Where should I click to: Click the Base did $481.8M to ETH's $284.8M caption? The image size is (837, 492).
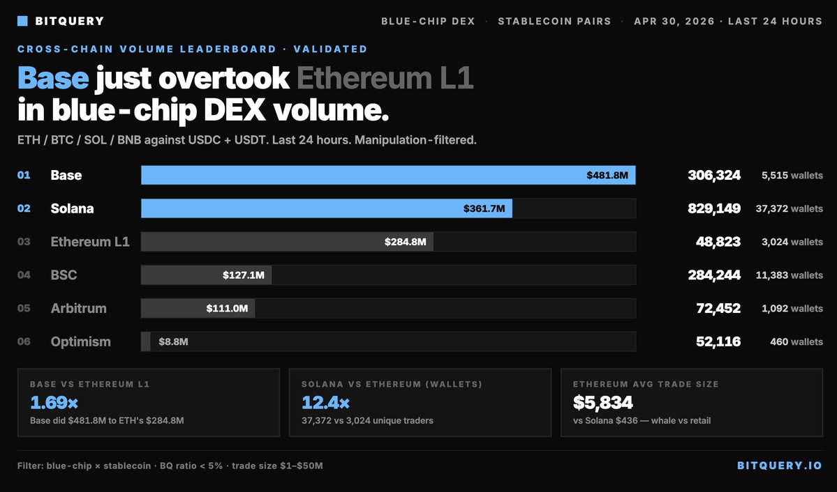(107, 421)
